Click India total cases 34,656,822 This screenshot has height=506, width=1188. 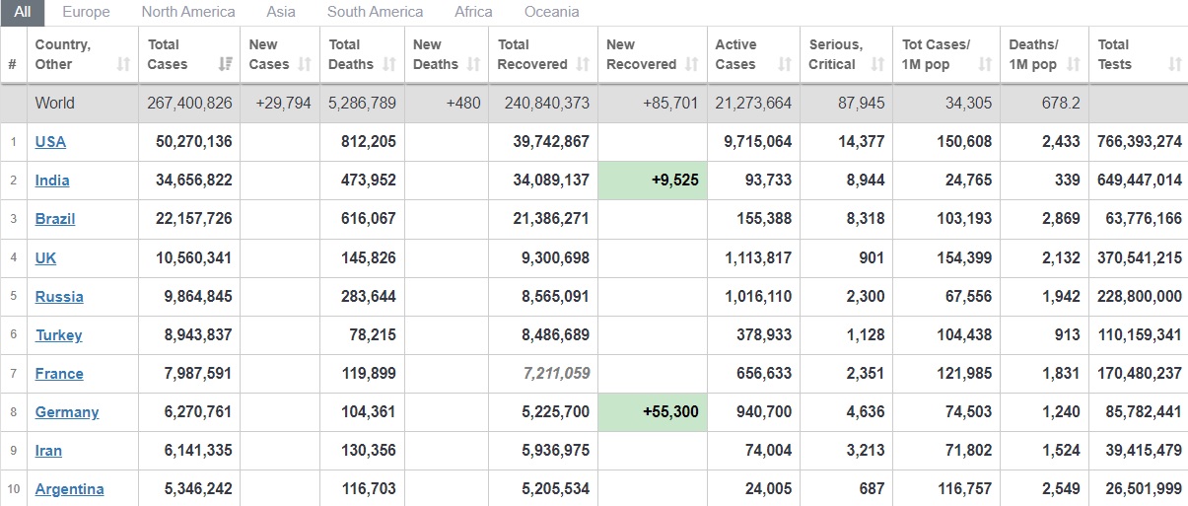(x=194, y=180)
